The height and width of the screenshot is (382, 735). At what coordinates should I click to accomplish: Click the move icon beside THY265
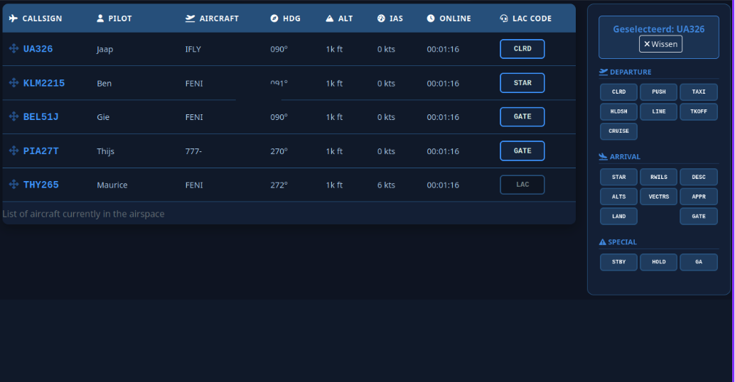pyautogui.click(x=14, y=184)
